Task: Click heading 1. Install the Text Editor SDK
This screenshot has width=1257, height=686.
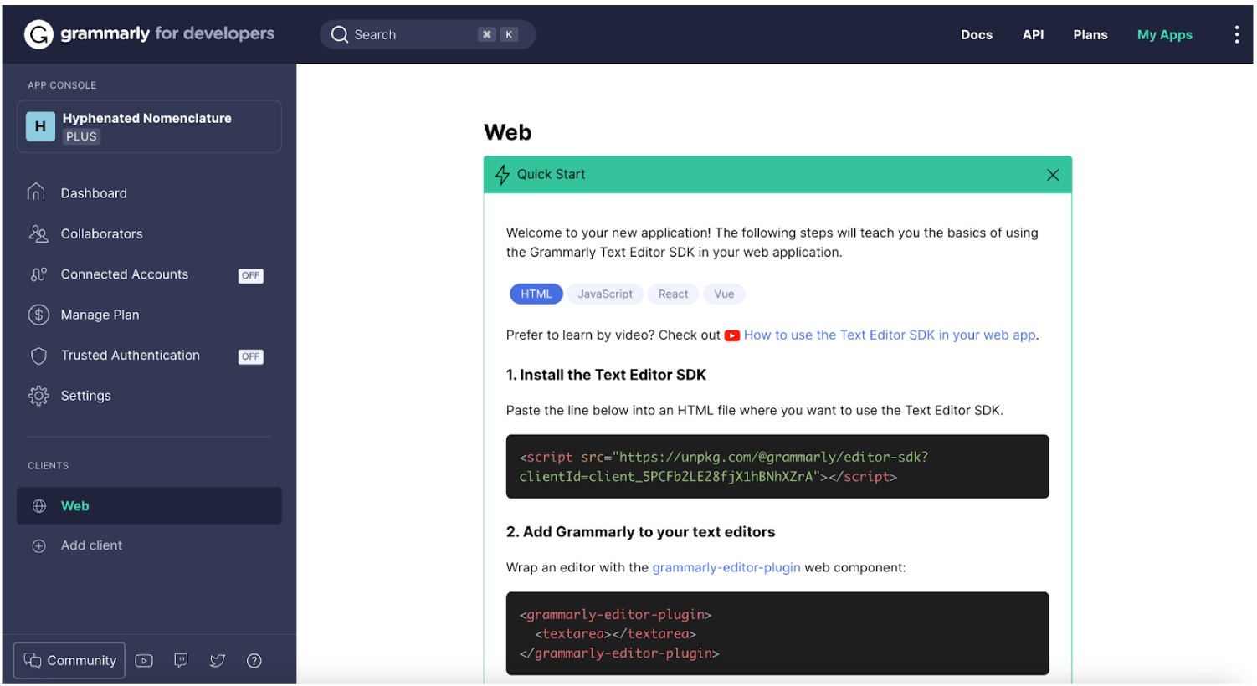Action: [x=606, y=375]
